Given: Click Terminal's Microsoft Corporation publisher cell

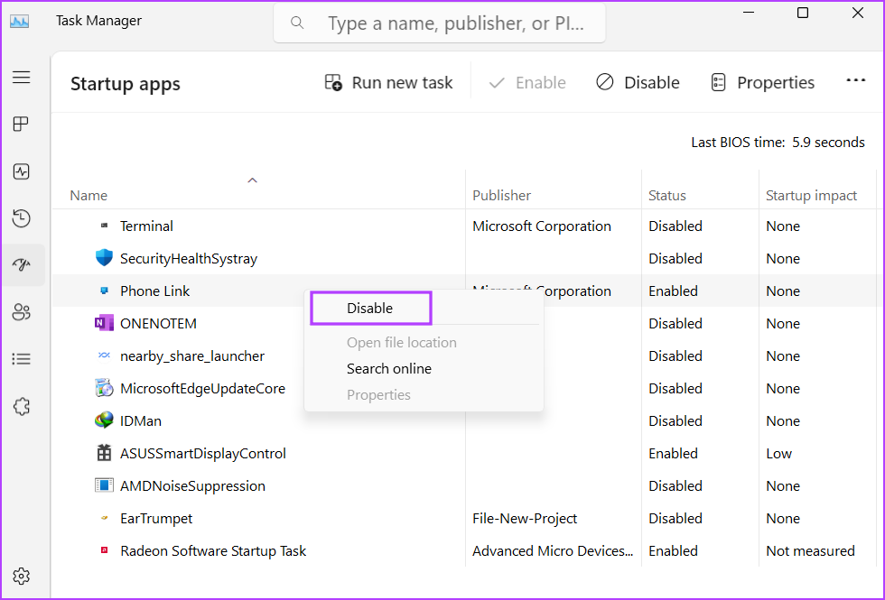Looking at the screenshot, I should (x=541, y=226).
